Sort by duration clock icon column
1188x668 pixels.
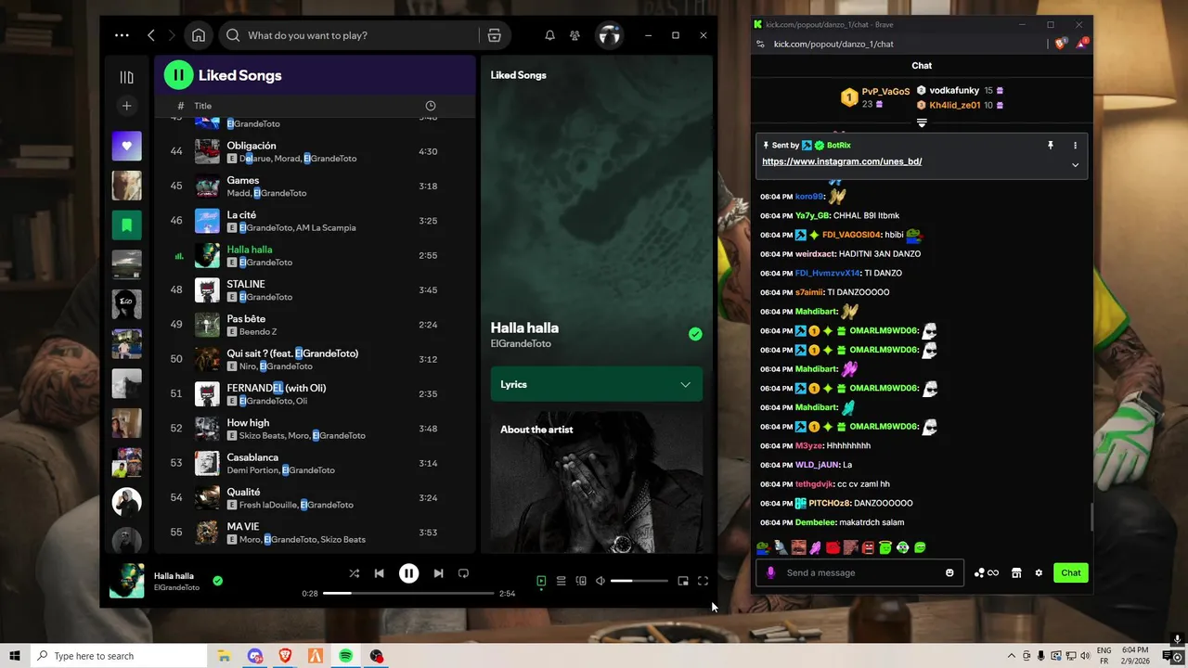coord(430,106)
